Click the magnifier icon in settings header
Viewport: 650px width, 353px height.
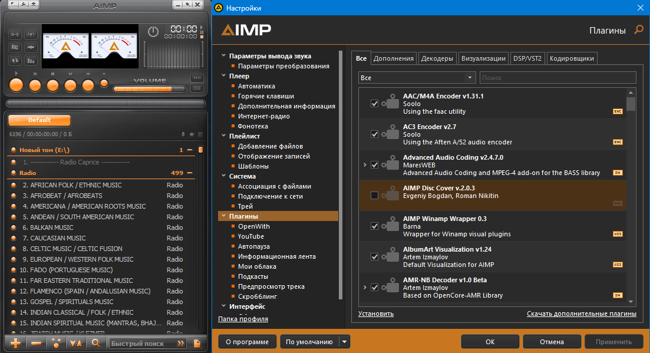click(638, 30)
